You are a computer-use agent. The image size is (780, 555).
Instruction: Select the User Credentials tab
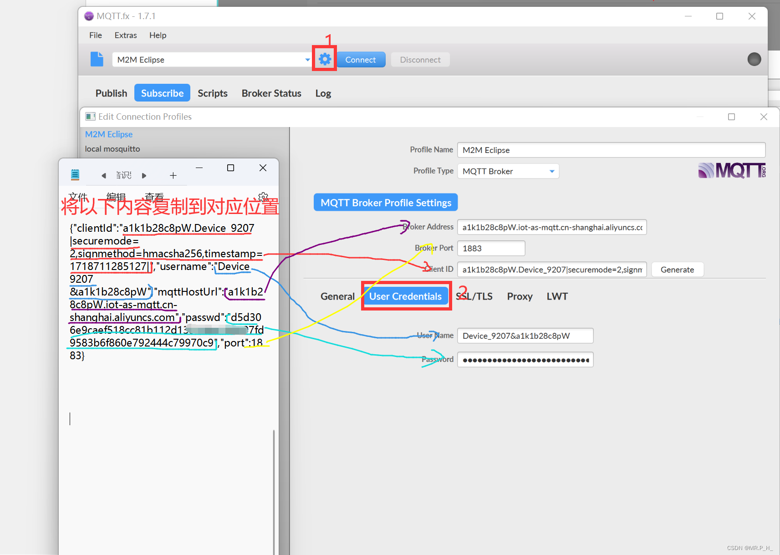click(405, 296)
